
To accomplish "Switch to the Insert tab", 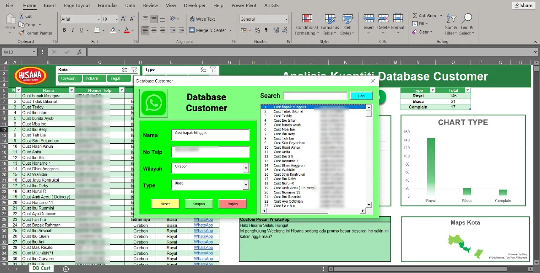I will (50, 5).
